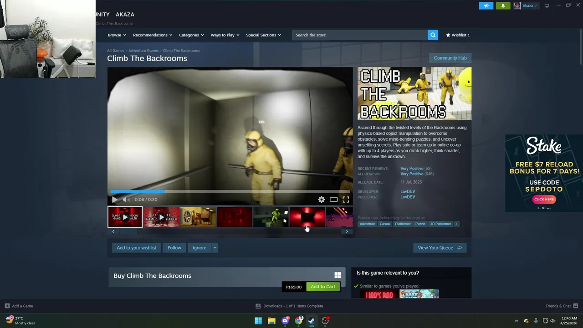The height and width of the screenshot is (328, 583).
Task: Expand more tags with plus button
Action: 456,224
